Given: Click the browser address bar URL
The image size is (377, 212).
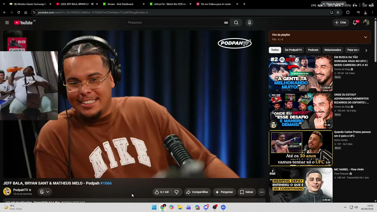Looking at the screenshot, I should tap(93, 12).
